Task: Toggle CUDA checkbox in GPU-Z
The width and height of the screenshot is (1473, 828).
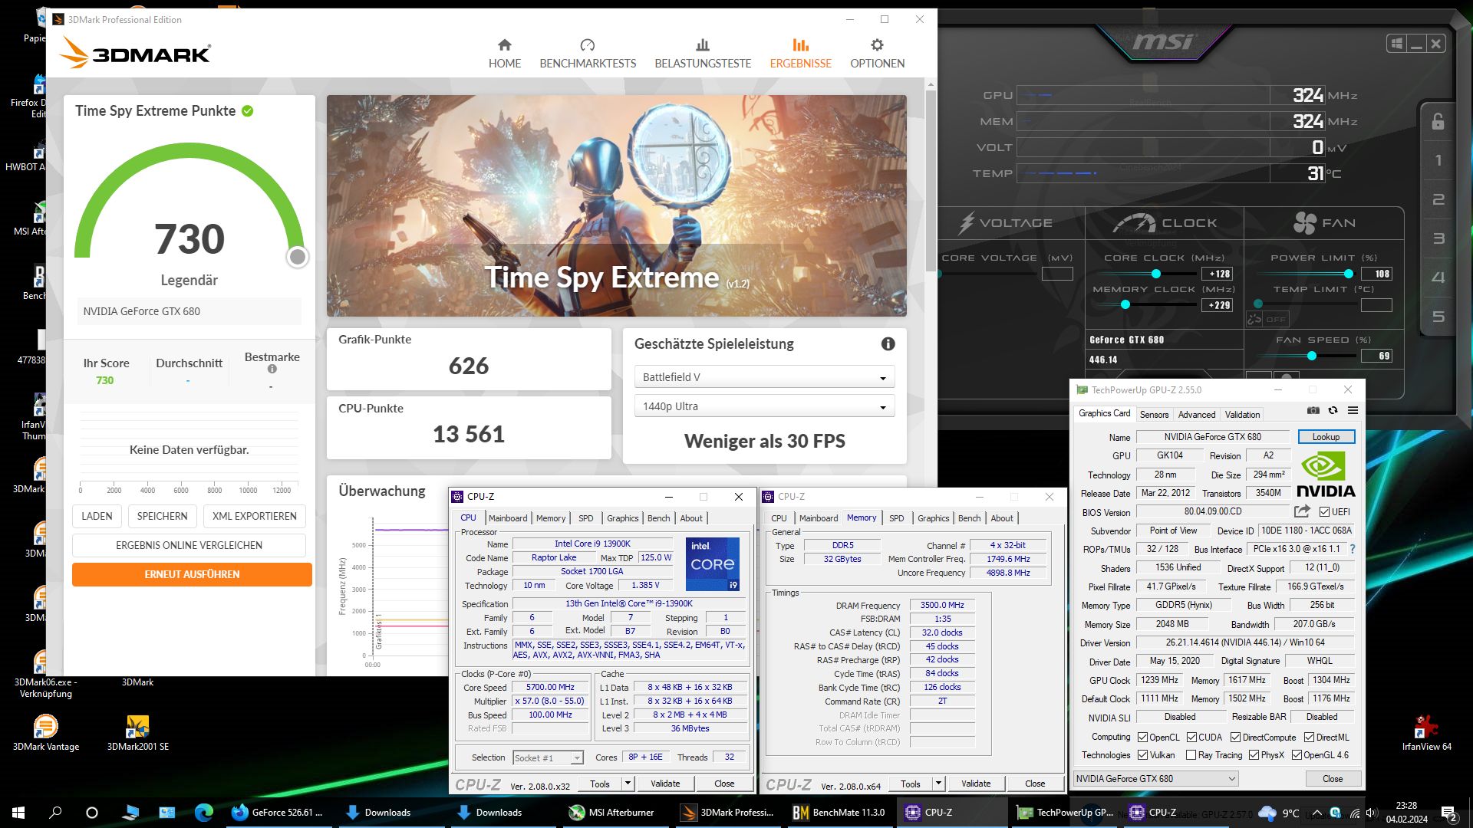Action: coord(1191,738)
